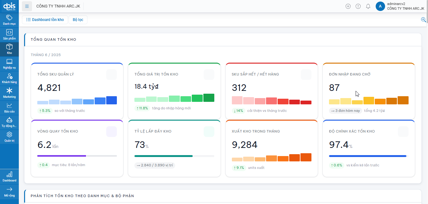
Task: Open the adminarcv2 account menu
Action: (x=398, y=6)
